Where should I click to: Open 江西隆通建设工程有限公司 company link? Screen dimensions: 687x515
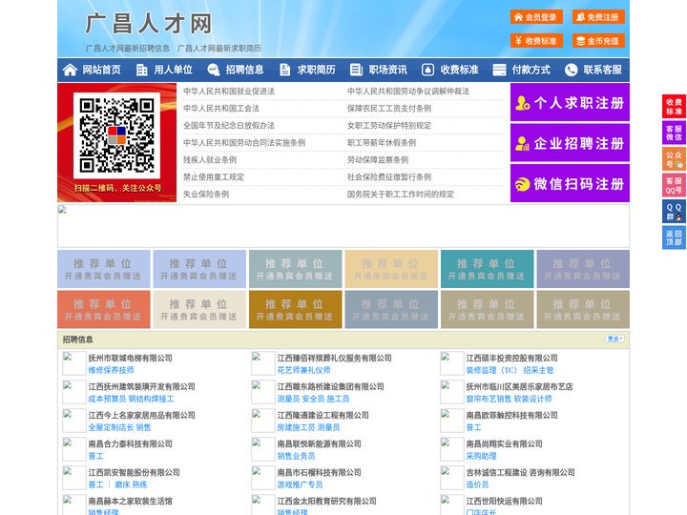click(323, 415)
